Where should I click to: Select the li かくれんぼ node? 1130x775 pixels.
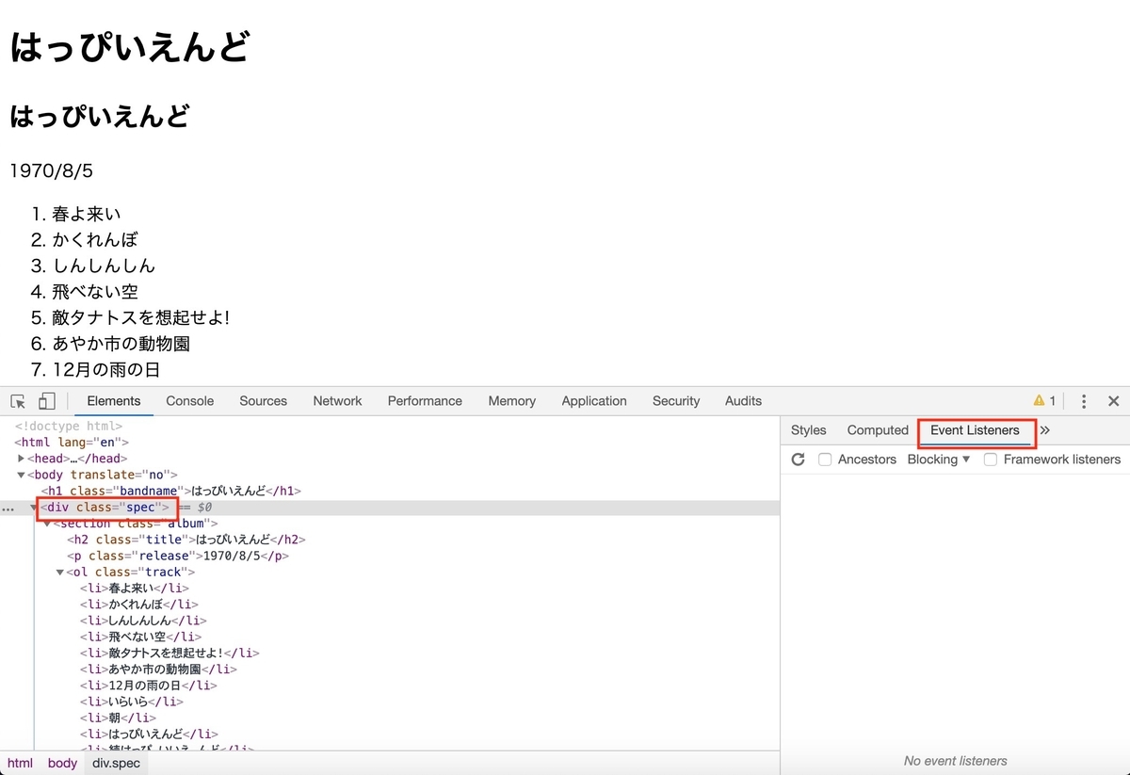[139, 604]
